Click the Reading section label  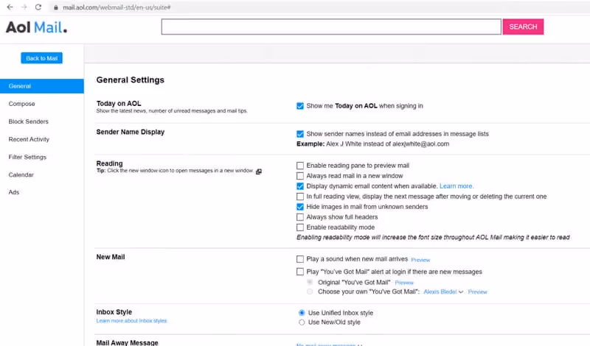click(109, 163)
